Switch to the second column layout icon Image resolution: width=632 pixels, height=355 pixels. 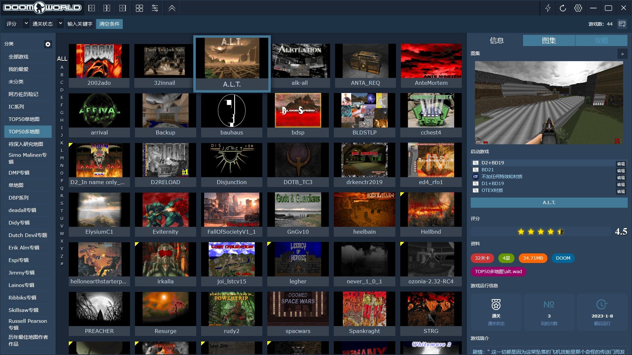point(107,8)
